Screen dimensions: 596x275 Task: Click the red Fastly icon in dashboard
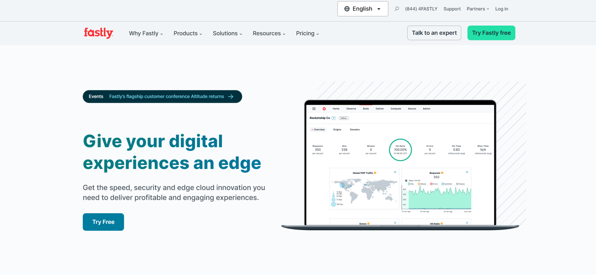click(x=324, y=109)
